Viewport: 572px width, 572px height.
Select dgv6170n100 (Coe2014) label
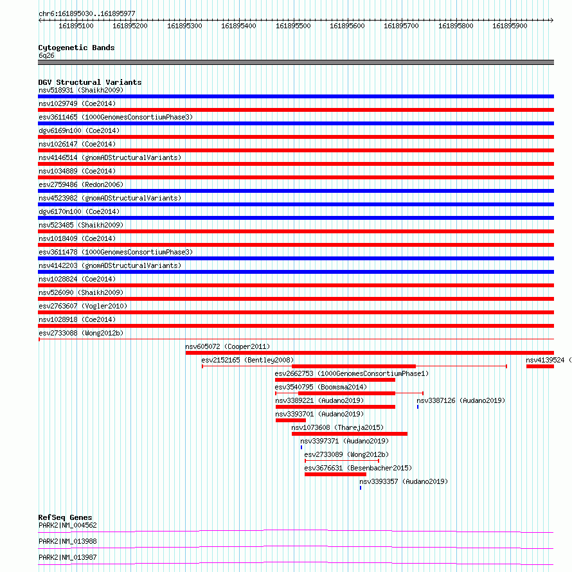(79, 211)
